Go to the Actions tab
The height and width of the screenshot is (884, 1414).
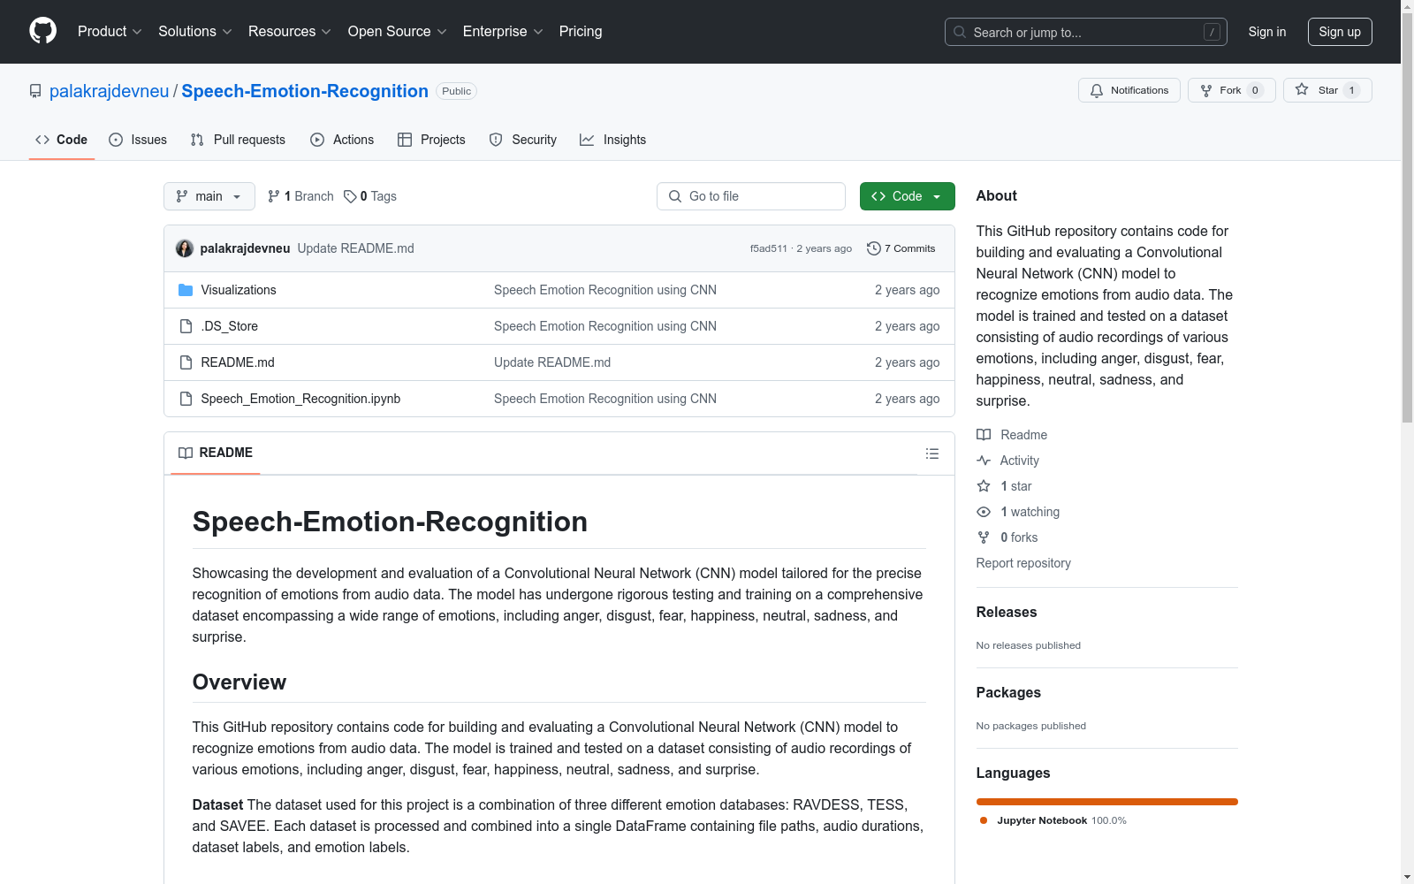click(x=342, y=140)
